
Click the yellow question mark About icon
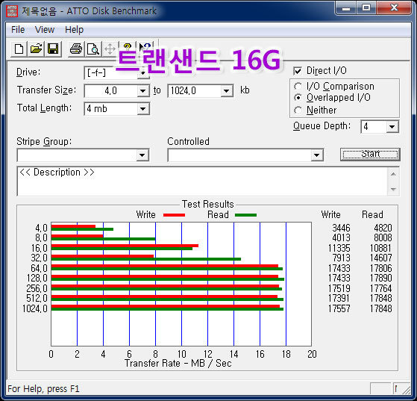[128, 47]
